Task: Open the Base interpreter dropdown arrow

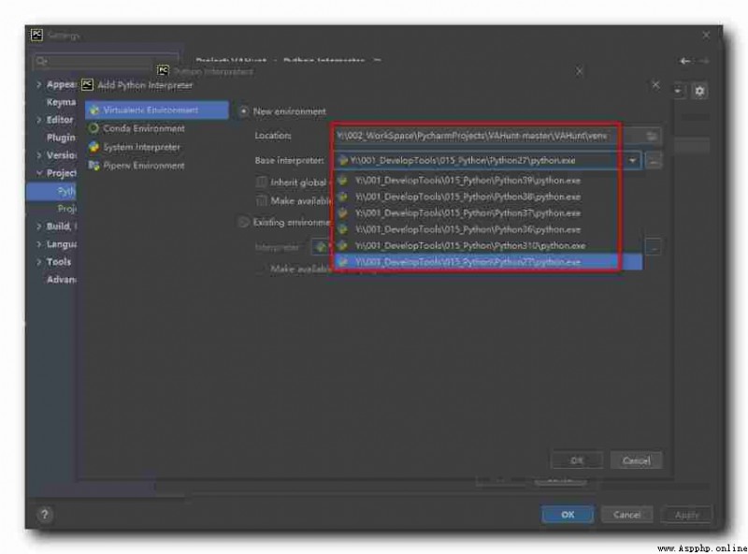Action: [x=632, y=160]
